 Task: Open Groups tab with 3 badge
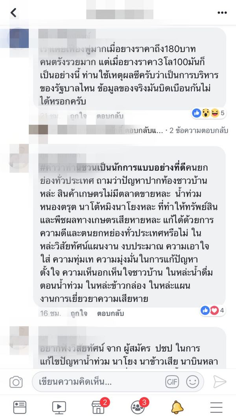(x=138, y=406)
